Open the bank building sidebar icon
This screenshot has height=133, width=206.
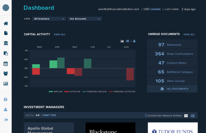coord(6,43)
